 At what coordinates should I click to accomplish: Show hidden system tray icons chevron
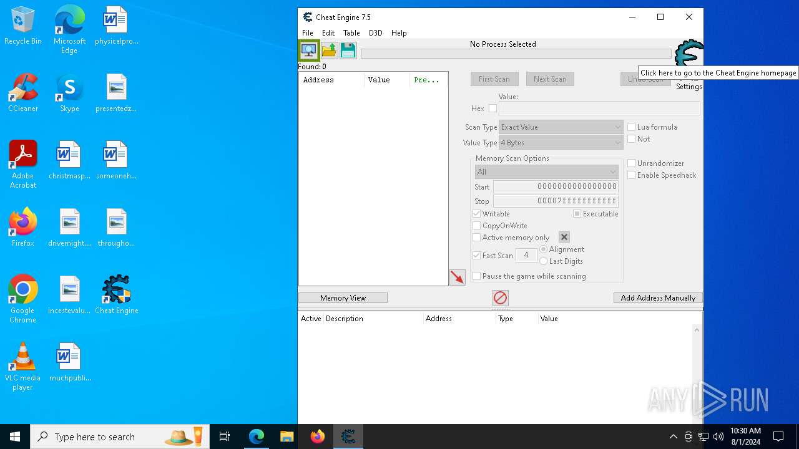(x=673, y=437)
